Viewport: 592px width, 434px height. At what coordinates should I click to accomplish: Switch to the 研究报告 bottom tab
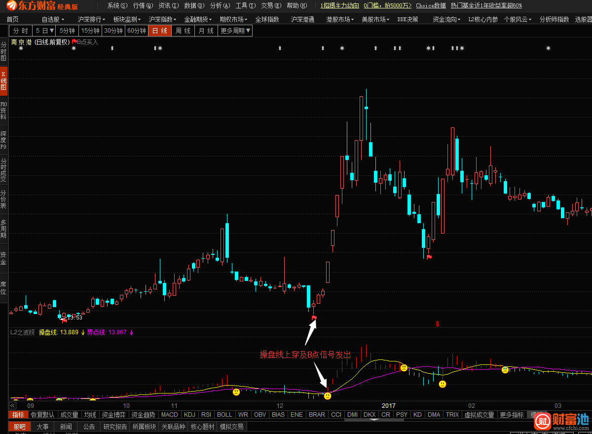click(115, 427)
